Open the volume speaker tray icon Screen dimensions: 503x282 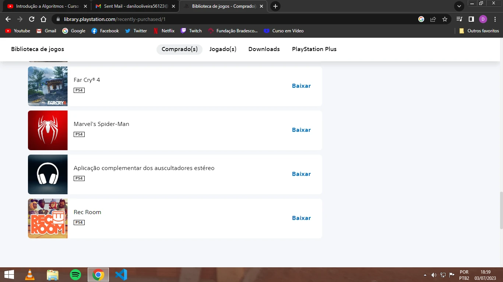[x=434, y=275]
